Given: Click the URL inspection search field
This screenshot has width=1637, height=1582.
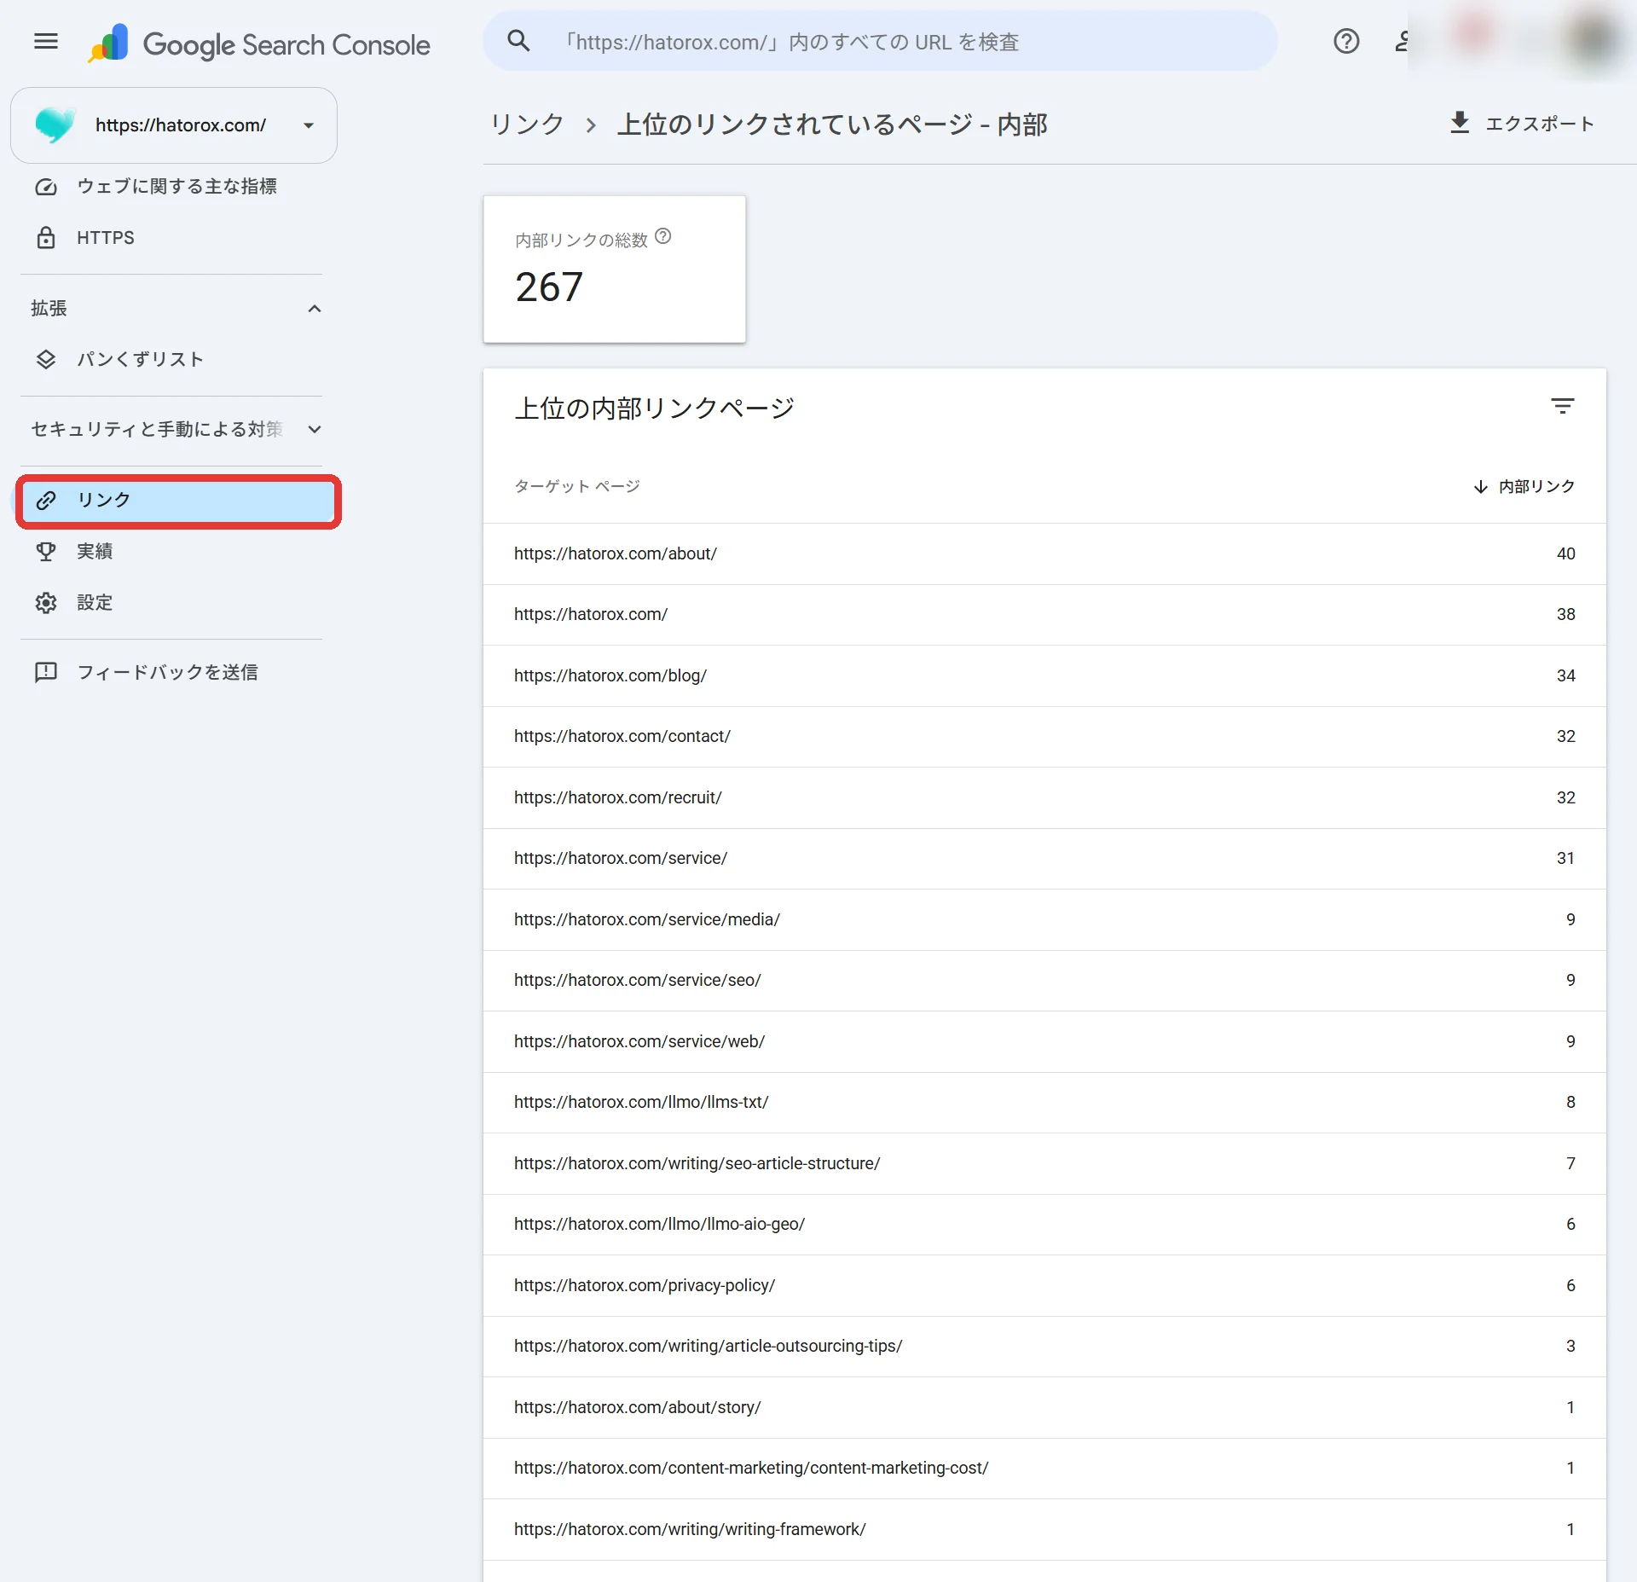Looking at the screenshot, I should point(880,41).
